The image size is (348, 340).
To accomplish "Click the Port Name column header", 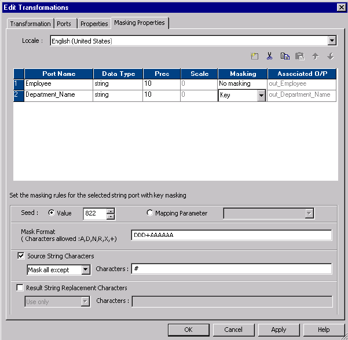I will coord(58,74).
